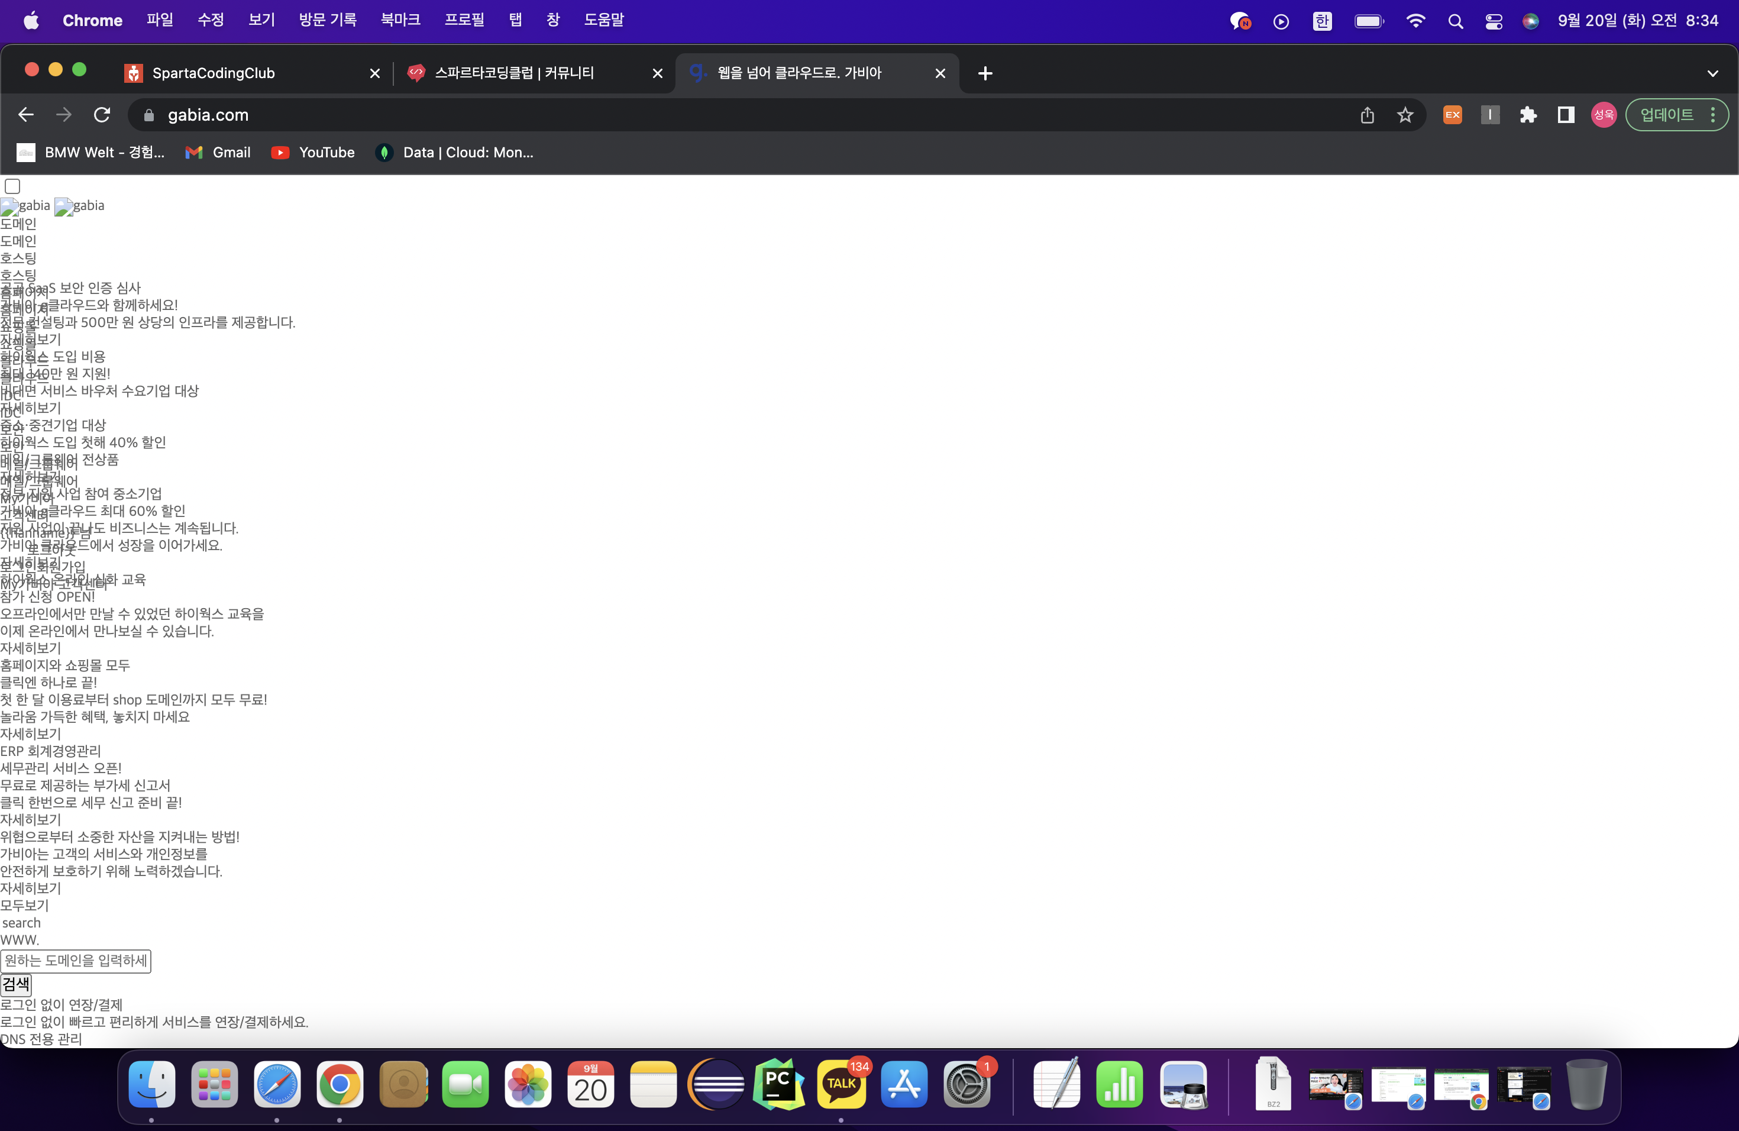Screen dimensions: 1739x1131
Task: Click the 검색 search button
Action: pyautogui.click(x=16, y=984)
